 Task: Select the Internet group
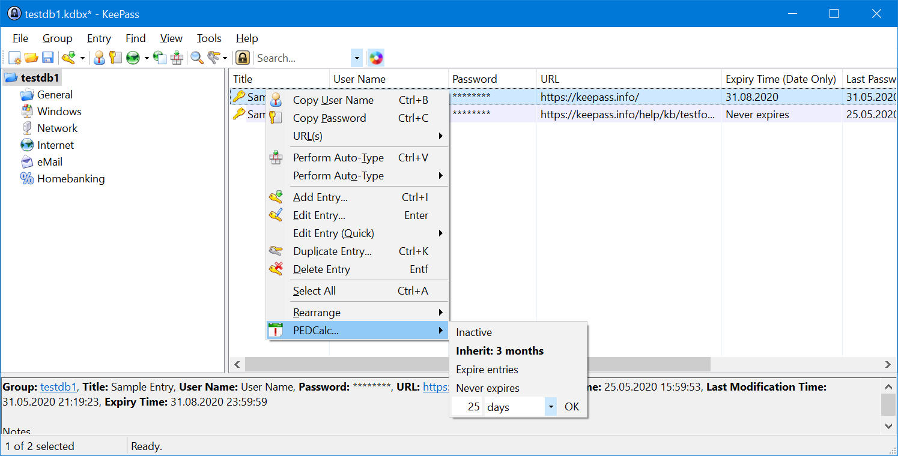click(x=55, y=145)
